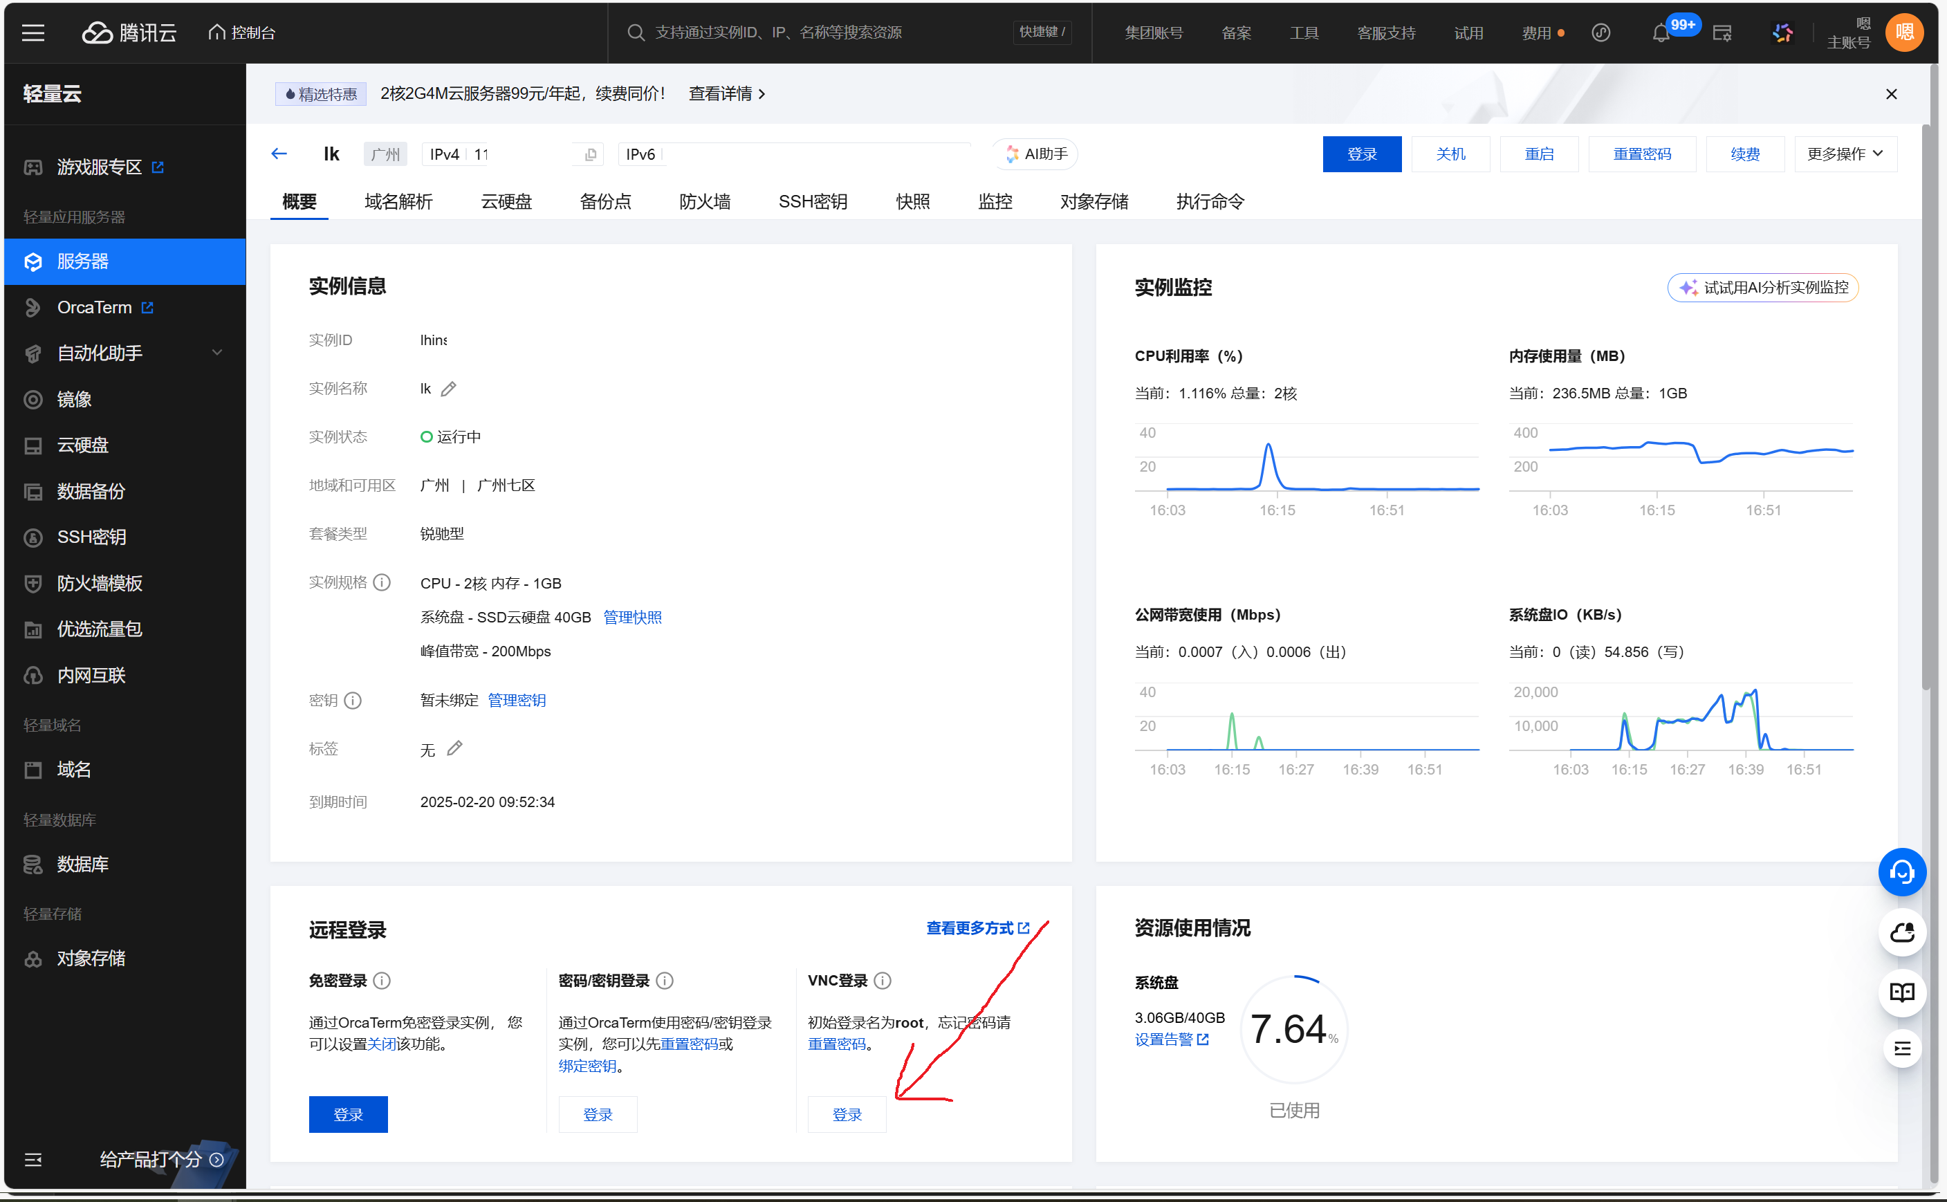View details of the 99元 promotion
1947x1202 pixels.
(727, 94)
